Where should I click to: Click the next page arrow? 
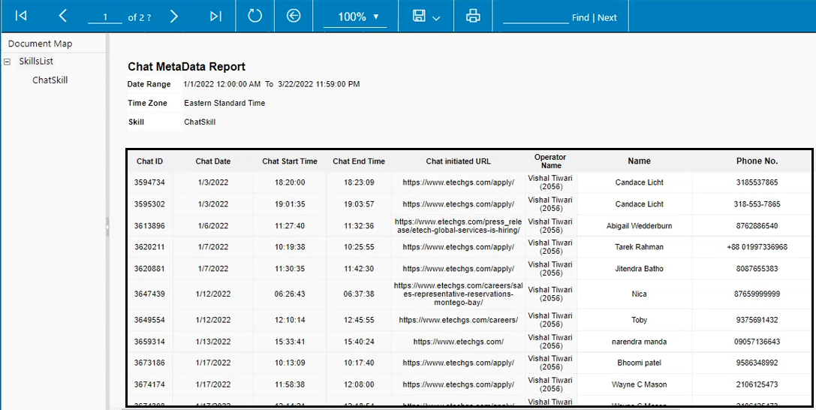[x=174, y=17]
